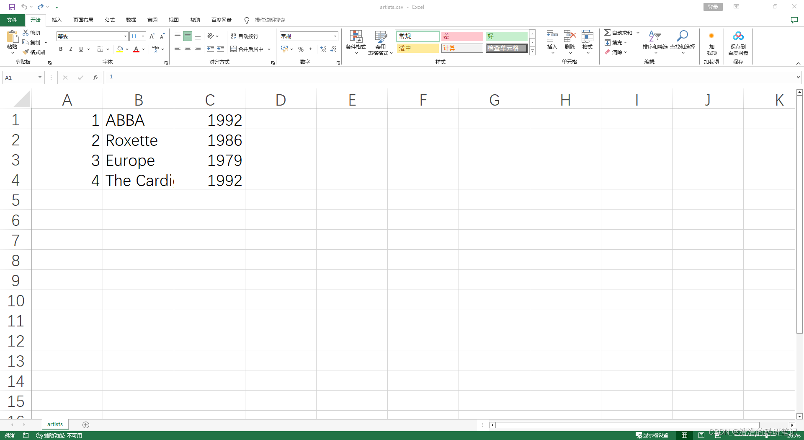Select the artists sheet tab

[x=55, y=424]
